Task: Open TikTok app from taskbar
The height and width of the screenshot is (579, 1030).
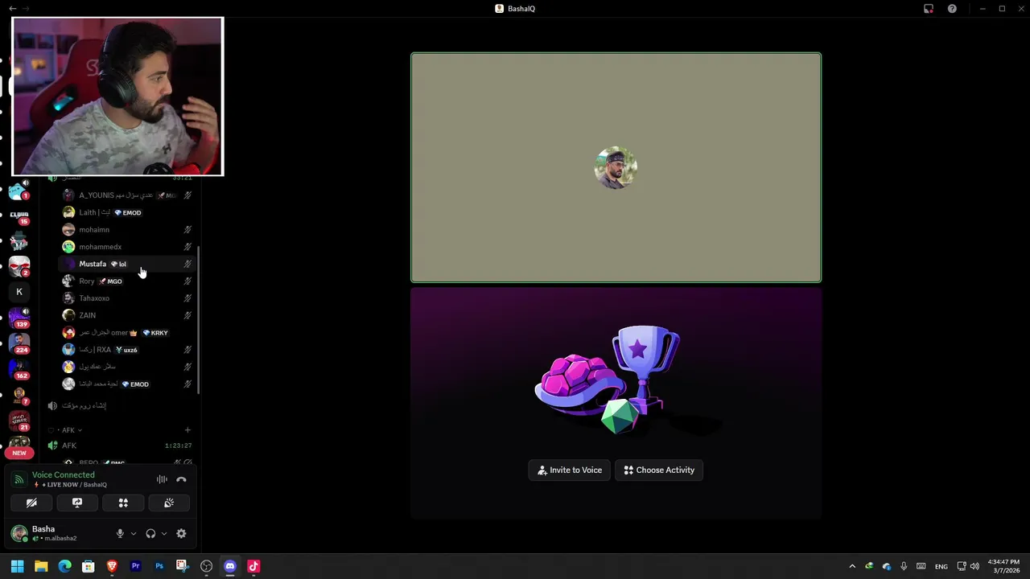Action: (x=253, y=566)
